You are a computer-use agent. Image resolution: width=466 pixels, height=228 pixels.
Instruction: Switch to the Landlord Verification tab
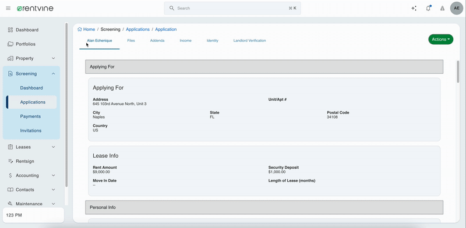click(250, 41)
